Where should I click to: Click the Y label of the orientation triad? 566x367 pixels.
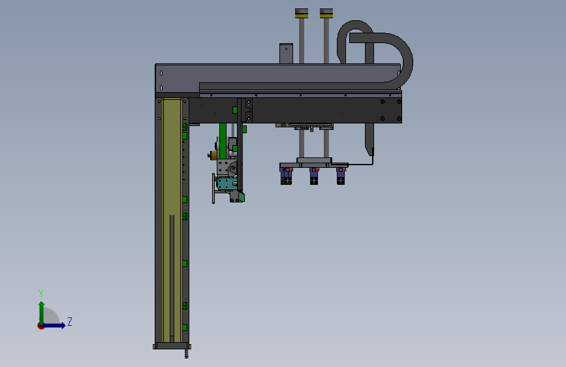pos(41,294)
